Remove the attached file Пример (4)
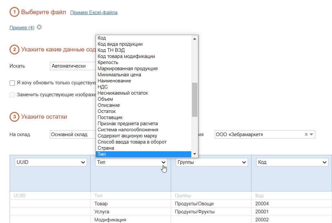 point(39,27)
